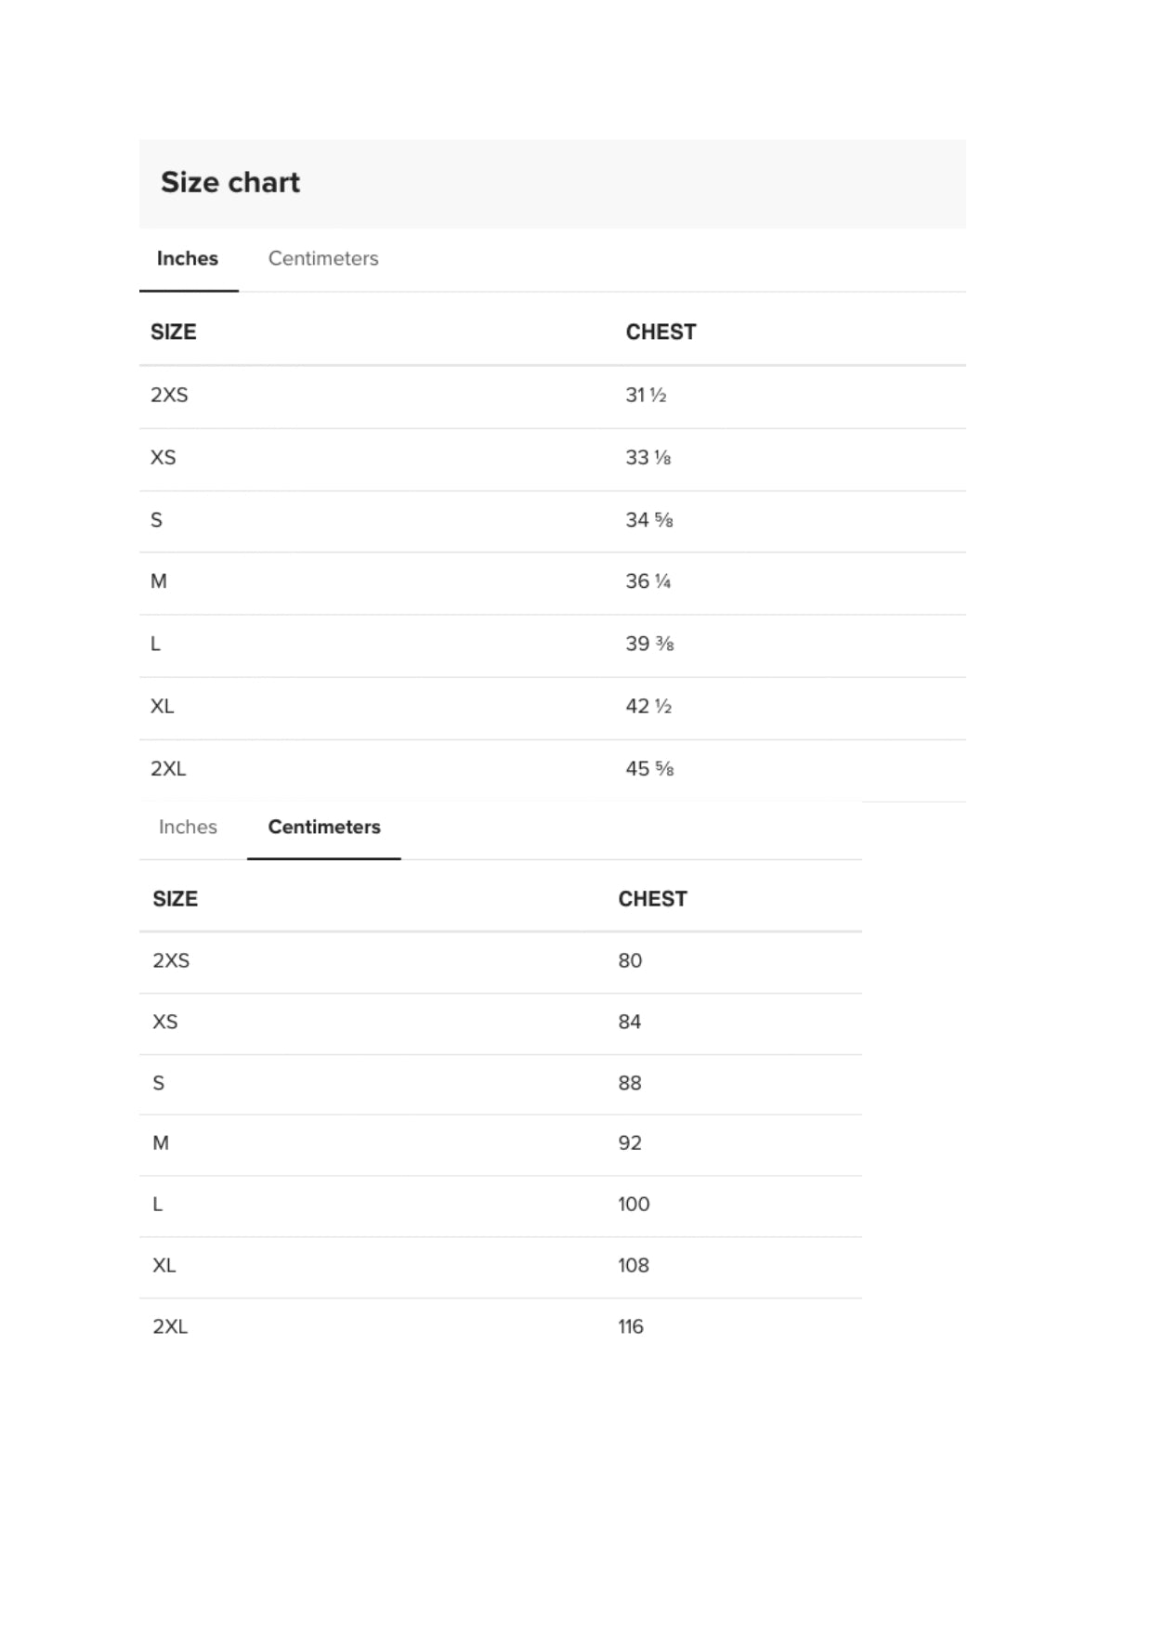Select the chest value 39 ⅜

click(649, 645)
